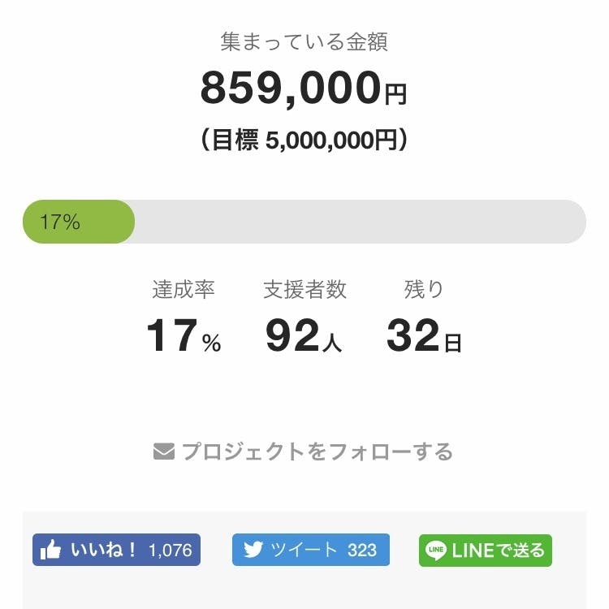This screenshot has height=609, width=609.
Task: Click the 集まっている金額 heading
Action: click(x=304, y=42)
